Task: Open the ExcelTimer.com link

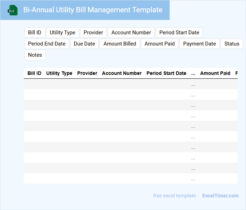Action: click(x=220, y=196)
